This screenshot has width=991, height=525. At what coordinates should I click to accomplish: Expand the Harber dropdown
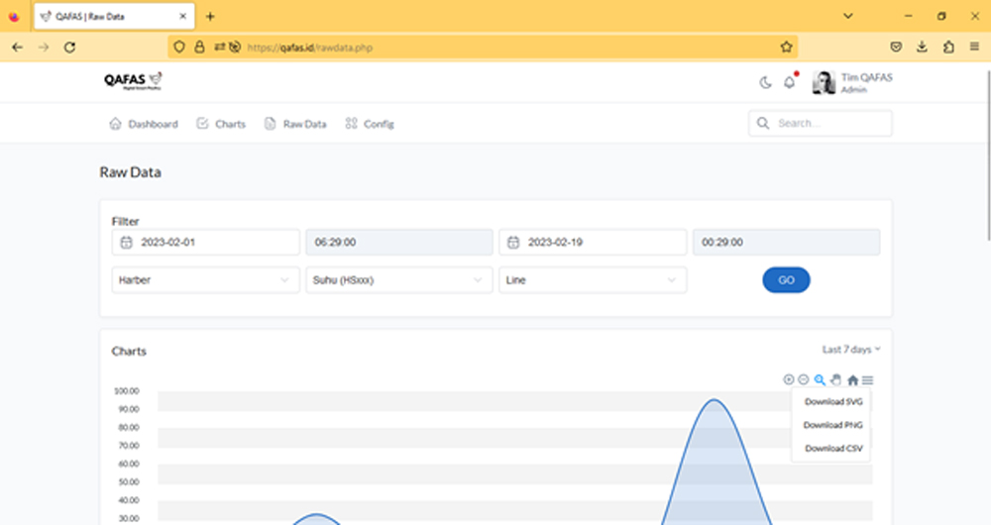tap(205, 280)
